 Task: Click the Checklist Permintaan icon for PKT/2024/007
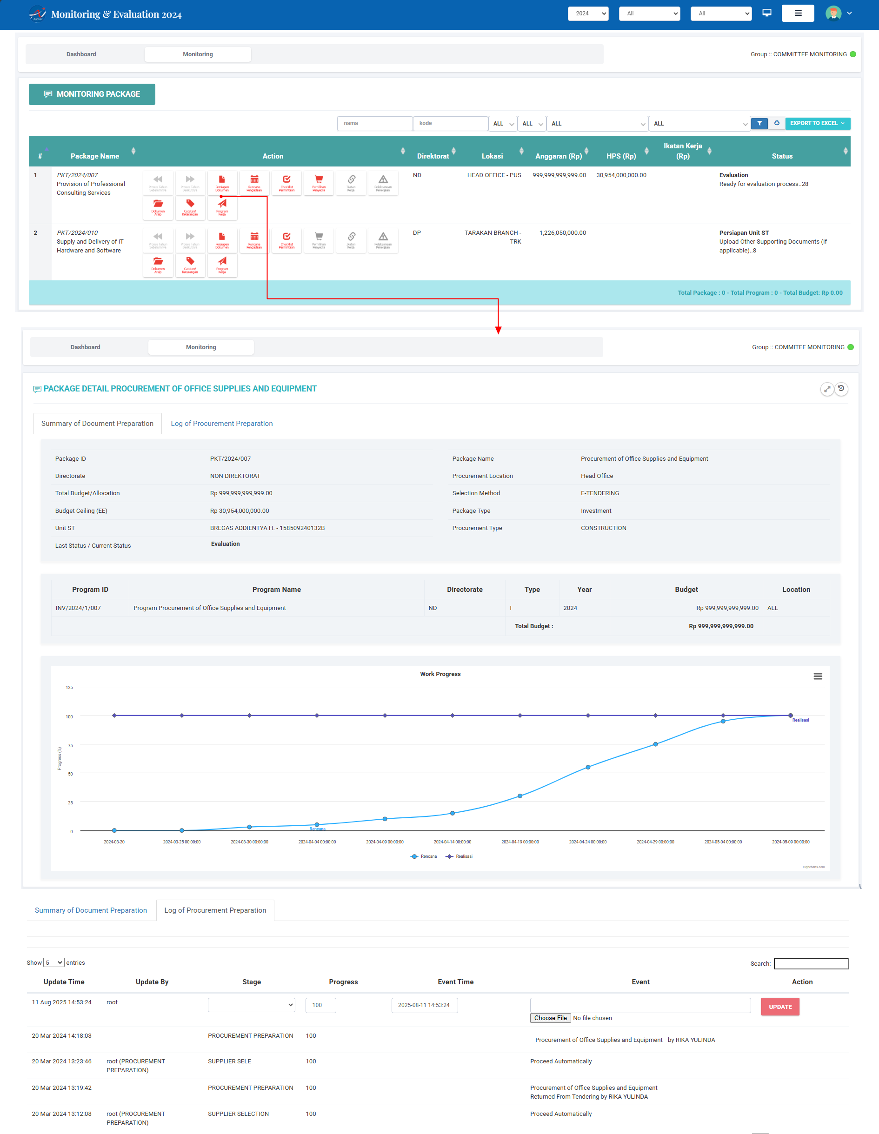pos(287,183)
